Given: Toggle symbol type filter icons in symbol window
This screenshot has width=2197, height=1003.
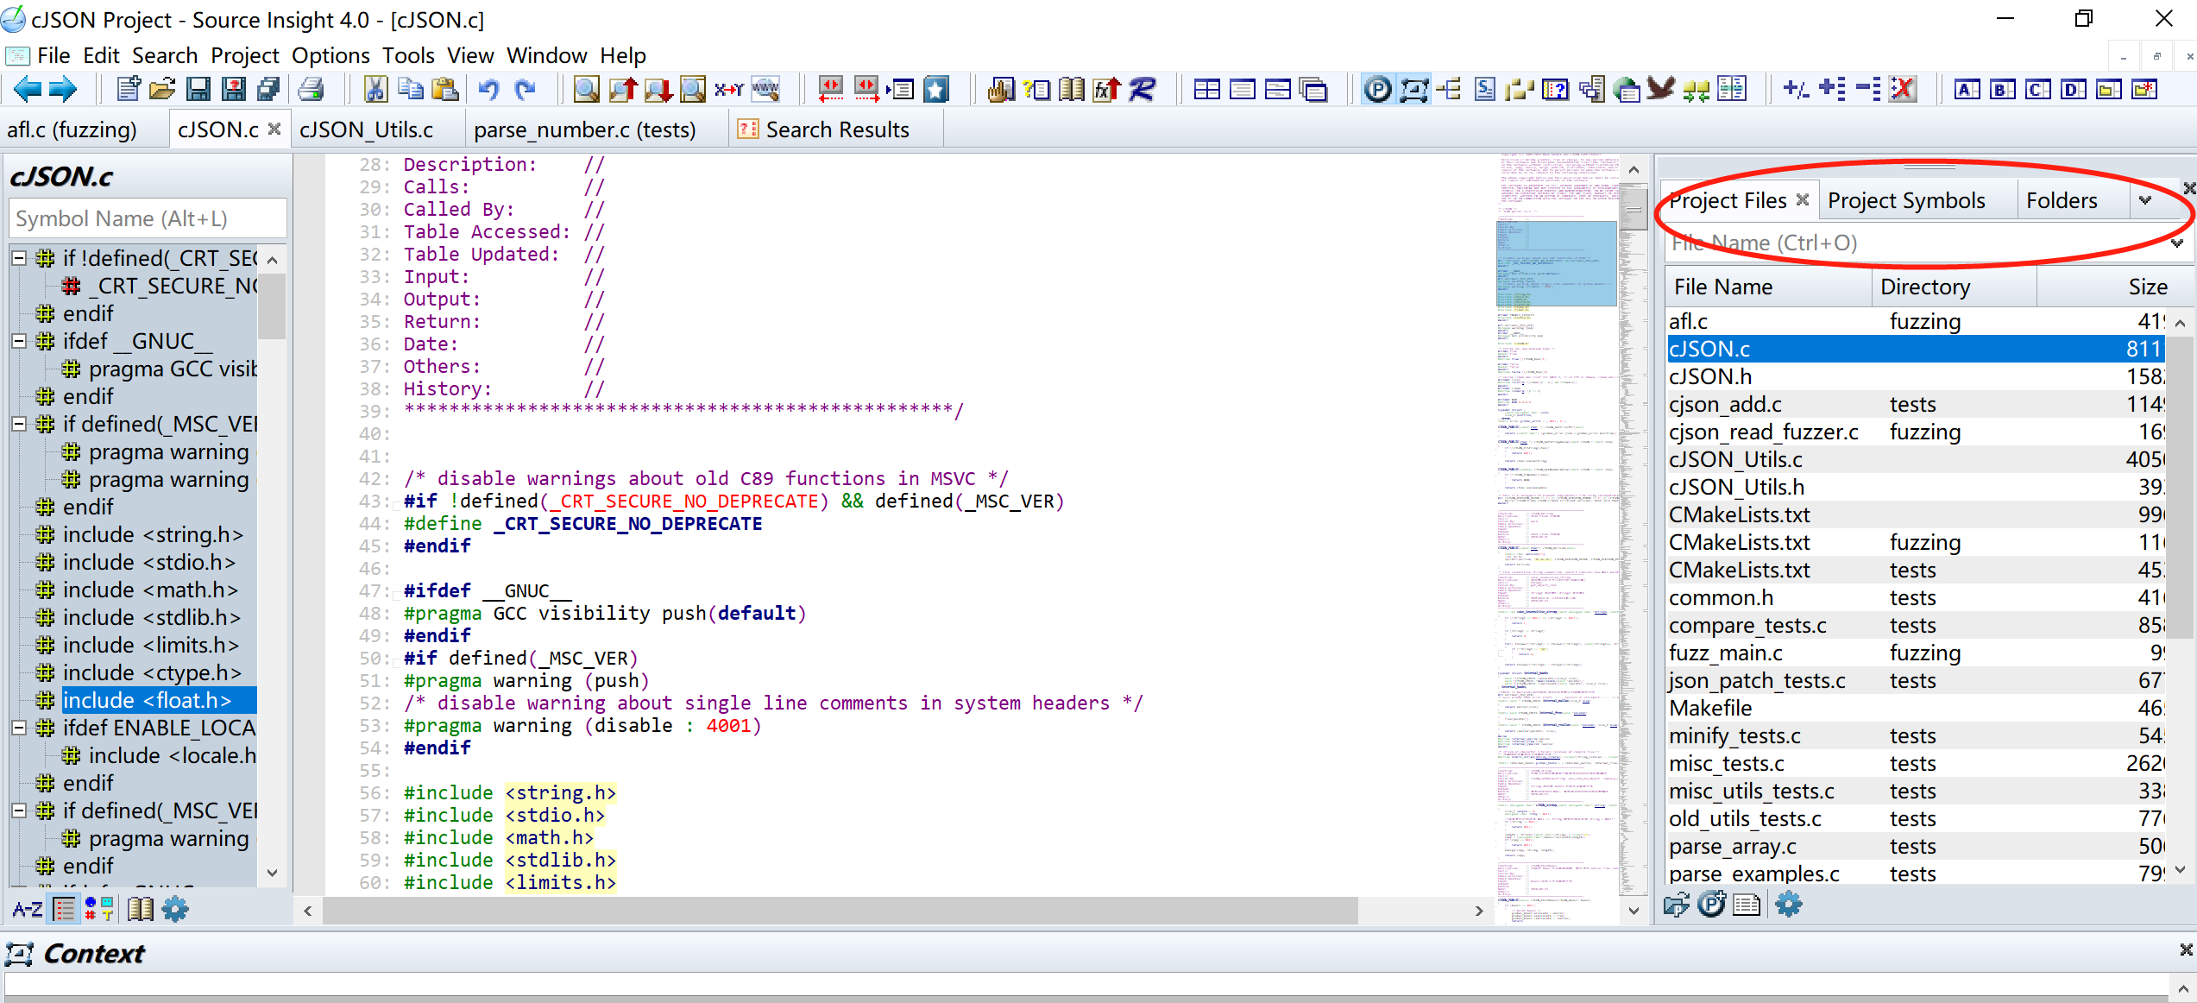Looking at the screenshot, I should click(97, 908).
